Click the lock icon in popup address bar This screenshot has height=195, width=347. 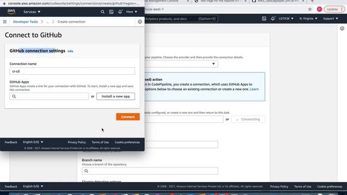point(4,3)
